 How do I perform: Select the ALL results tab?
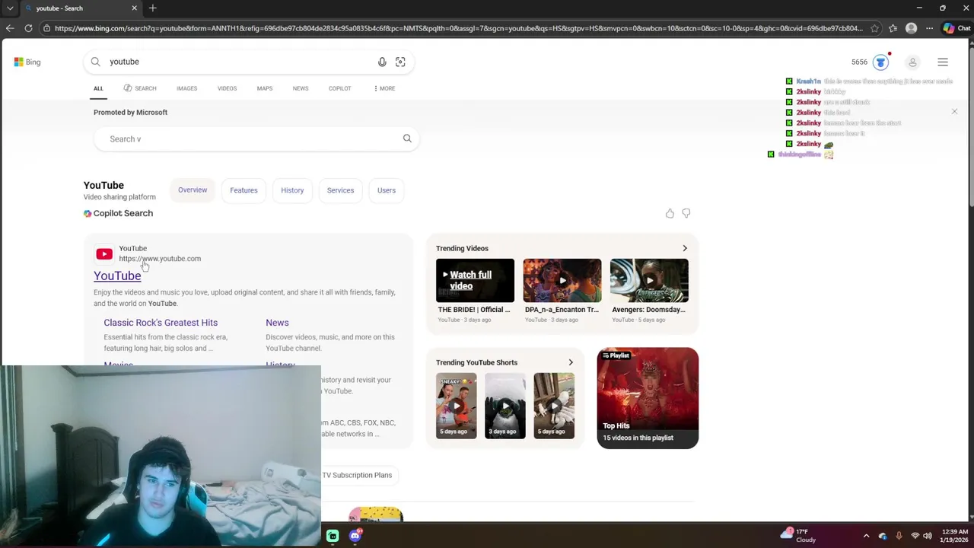click(98, 88)
